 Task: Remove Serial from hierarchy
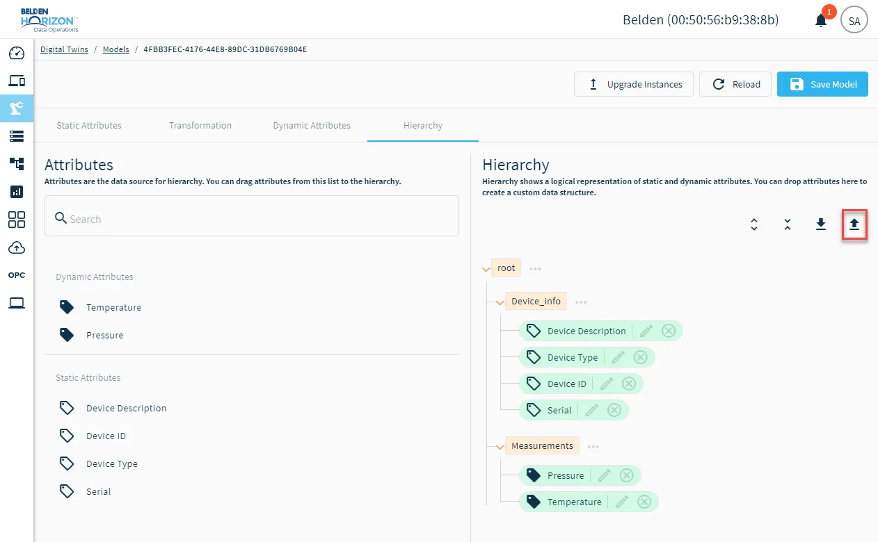[614, 410]
